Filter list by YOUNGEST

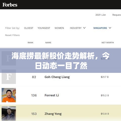pos(44,28)
